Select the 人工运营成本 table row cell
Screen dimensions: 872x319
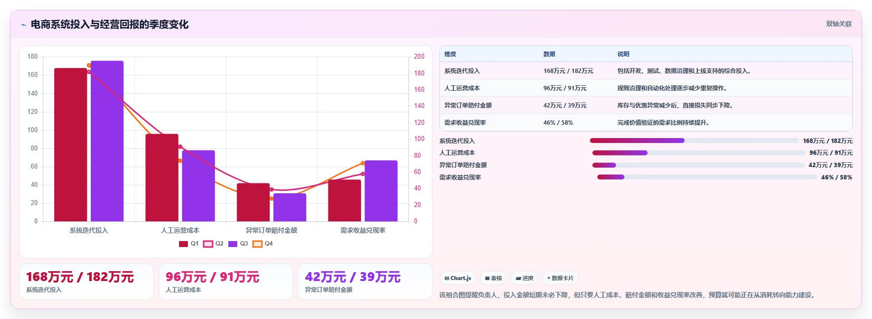point(462,88)
